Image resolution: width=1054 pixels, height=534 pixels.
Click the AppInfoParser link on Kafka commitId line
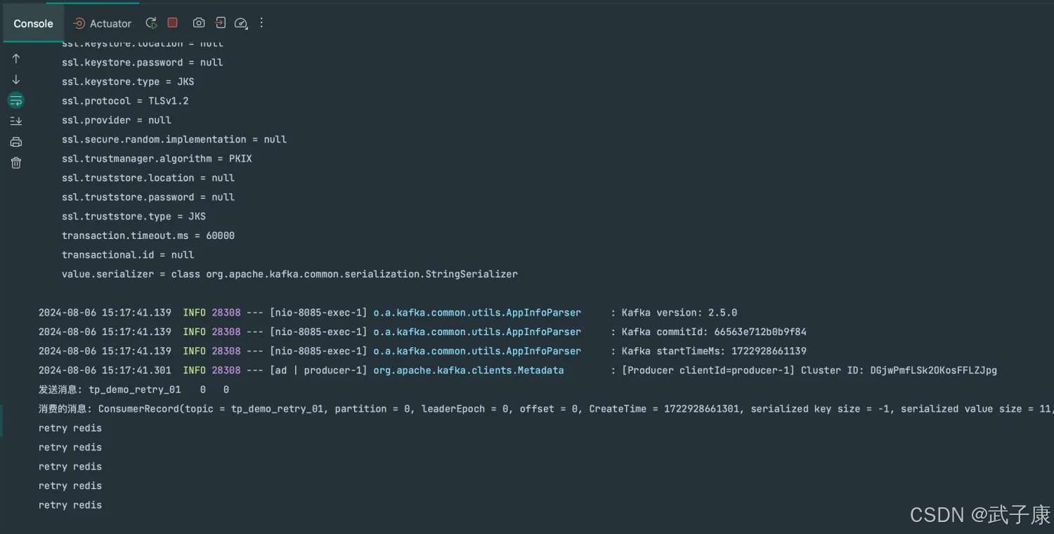476,332
